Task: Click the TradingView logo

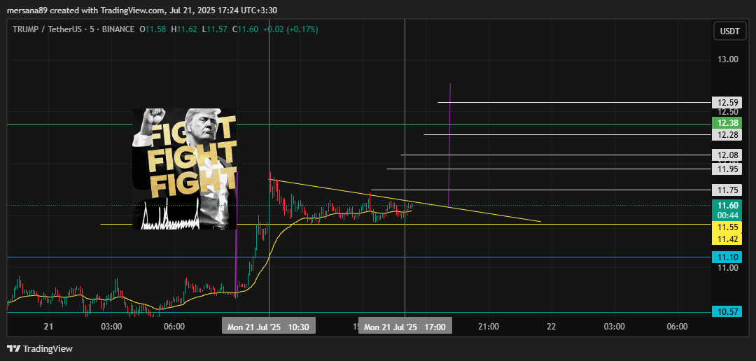Action: tap(39, 348)
